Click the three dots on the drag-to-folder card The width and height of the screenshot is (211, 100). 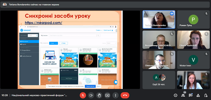(76, 70)
